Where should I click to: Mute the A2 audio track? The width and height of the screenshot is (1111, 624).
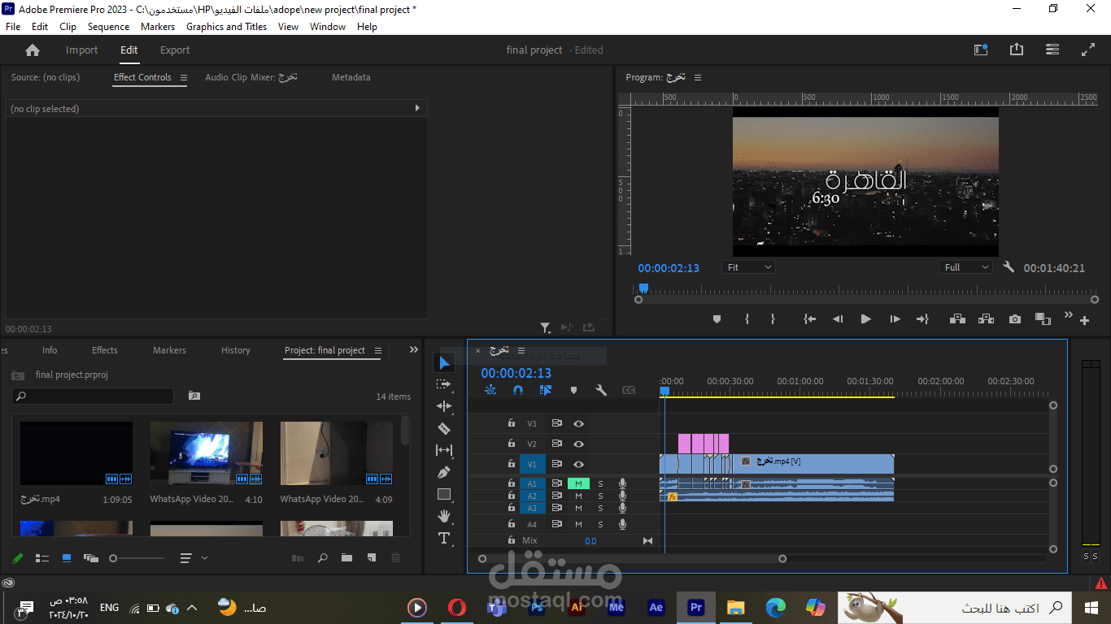click(x=578, y=496)
